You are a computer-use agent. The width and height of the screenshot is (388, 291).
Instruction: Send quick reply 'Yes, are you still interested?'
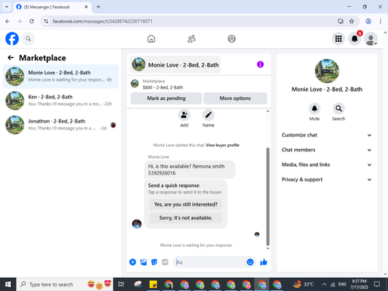pos(185,204)
